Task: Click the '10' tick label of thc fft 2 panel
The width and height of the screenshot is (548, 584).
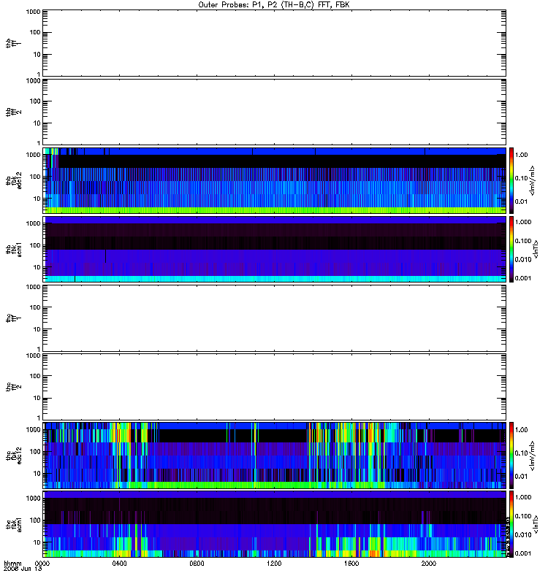Action: pyautogui.click(x=37, y=398)
